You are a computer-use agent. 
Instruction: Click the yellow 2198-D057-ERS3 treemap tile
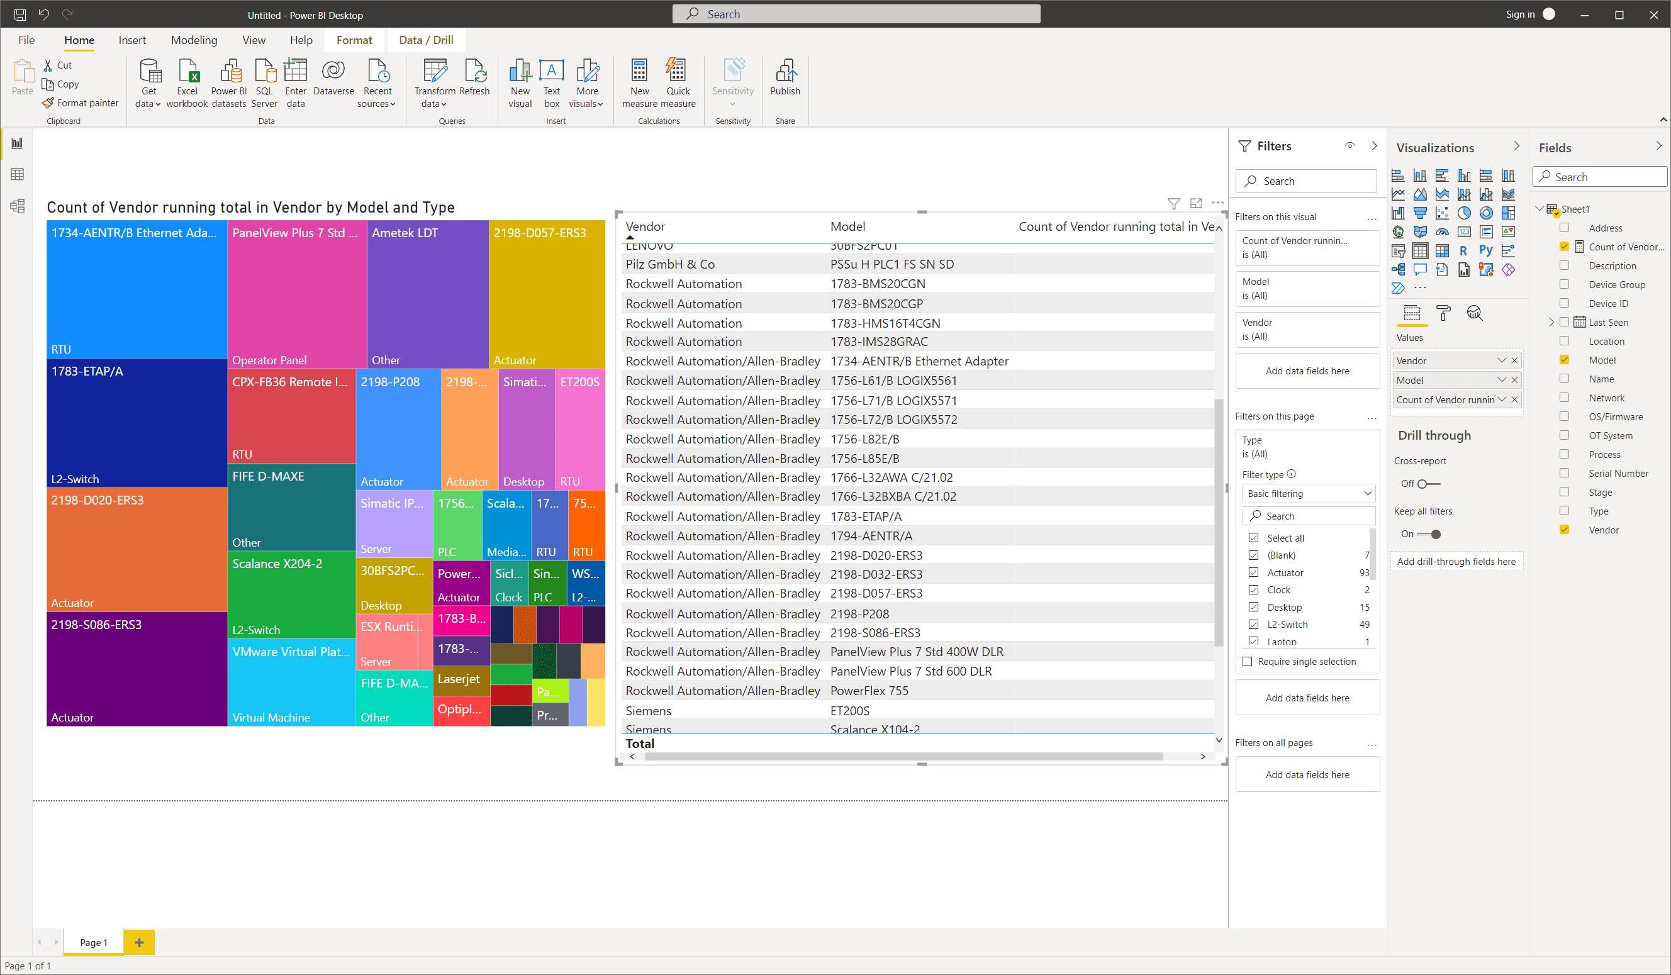click(546, 294)
